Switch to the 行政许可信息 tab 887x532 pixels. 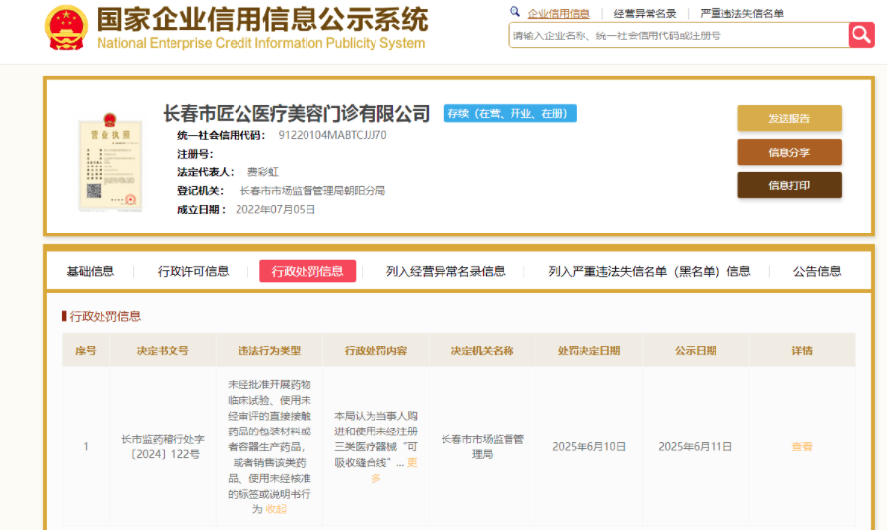click(x=193, y=271)
